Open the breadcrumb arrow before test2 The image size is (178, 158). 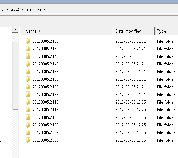tap(7, 9)
